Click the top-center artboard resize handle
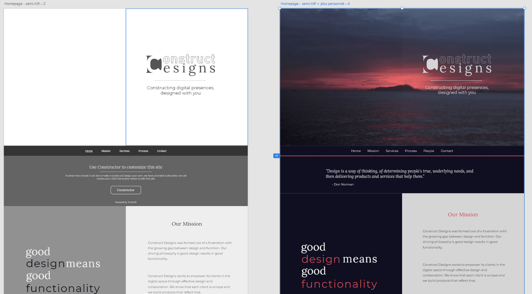The image size is (532, 294). (x=402, y=8)
